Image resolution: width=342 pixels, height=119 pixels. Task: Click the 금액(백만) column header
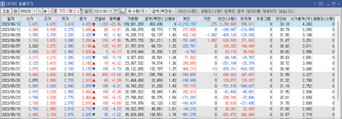[154, 19]
